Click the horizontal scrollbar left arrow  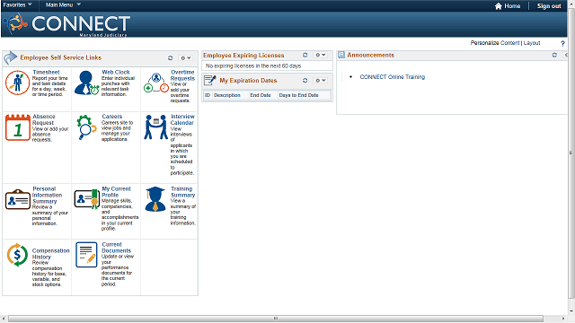4,319
